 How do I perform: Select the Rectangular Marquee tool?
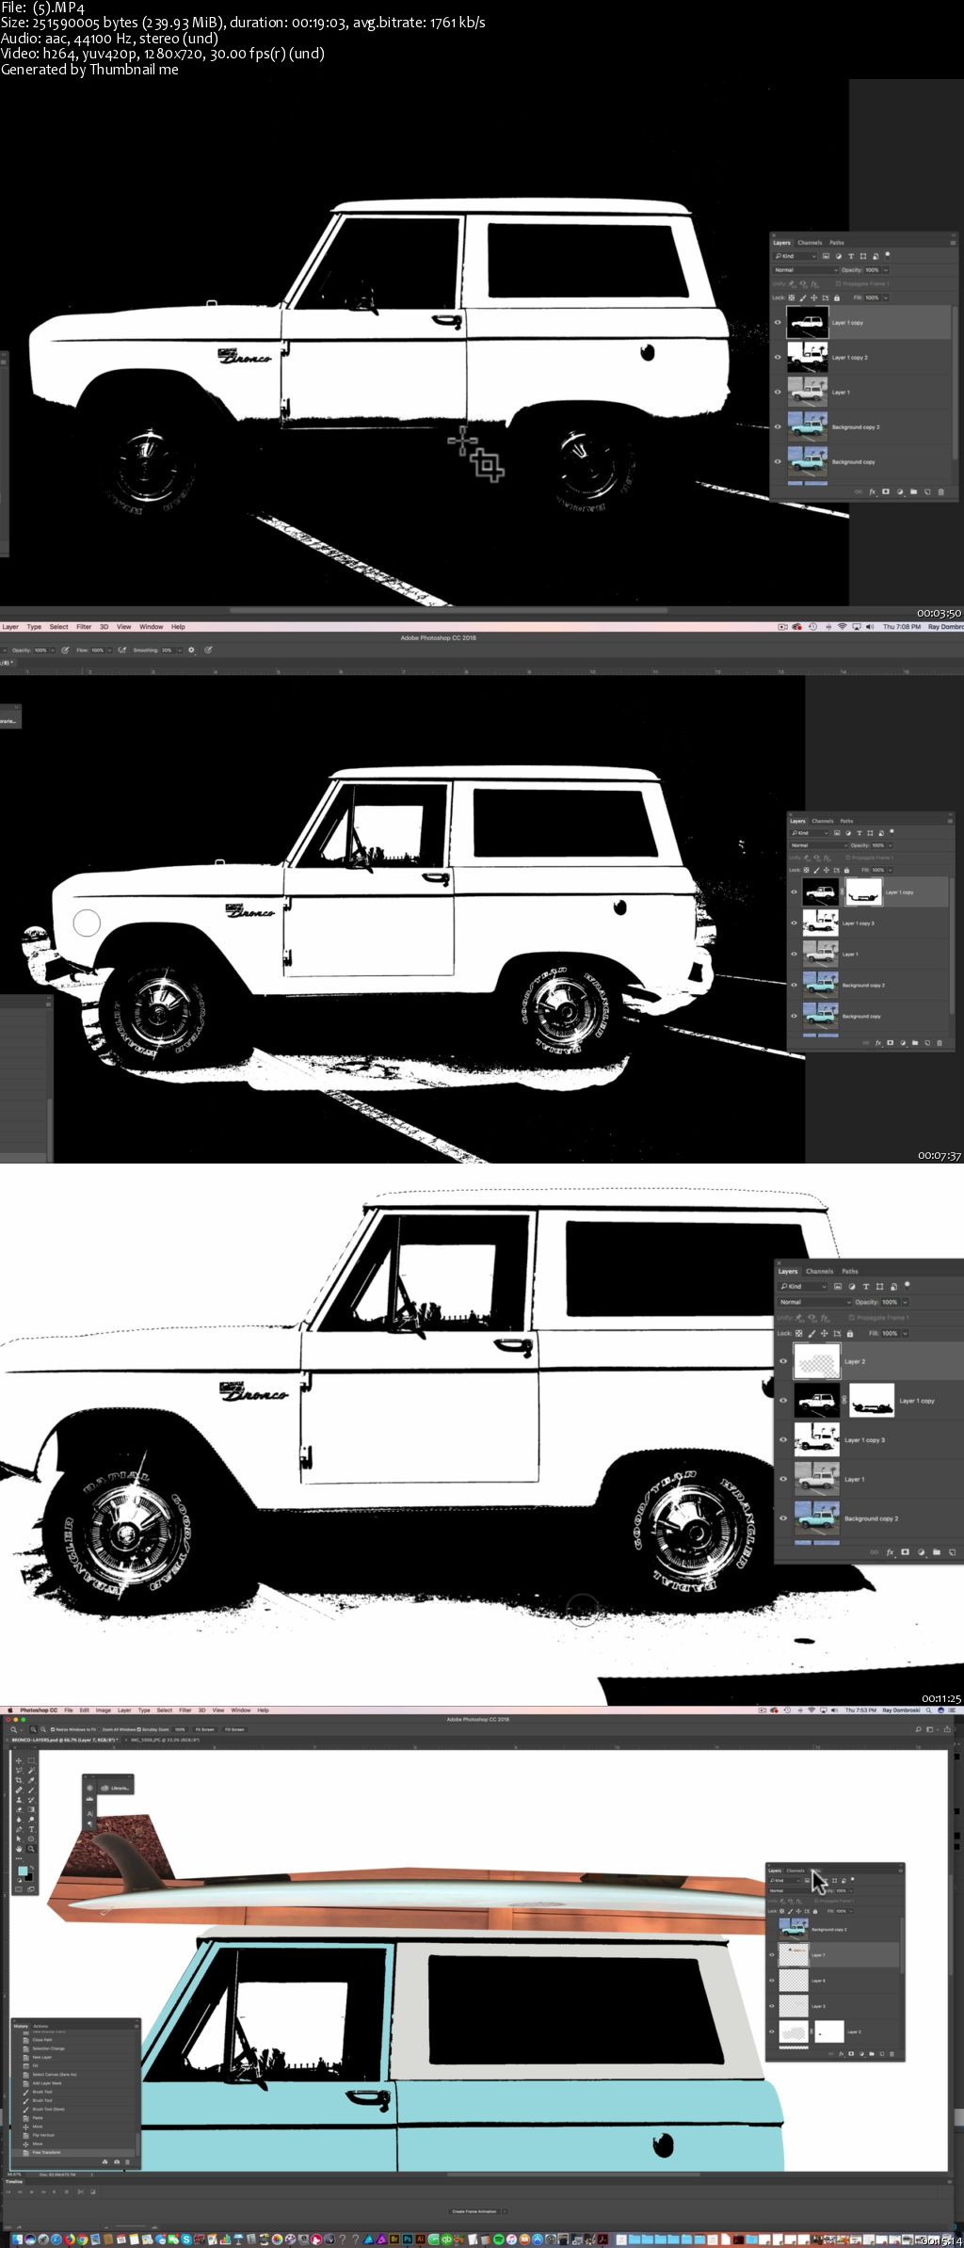(31, 1760)
